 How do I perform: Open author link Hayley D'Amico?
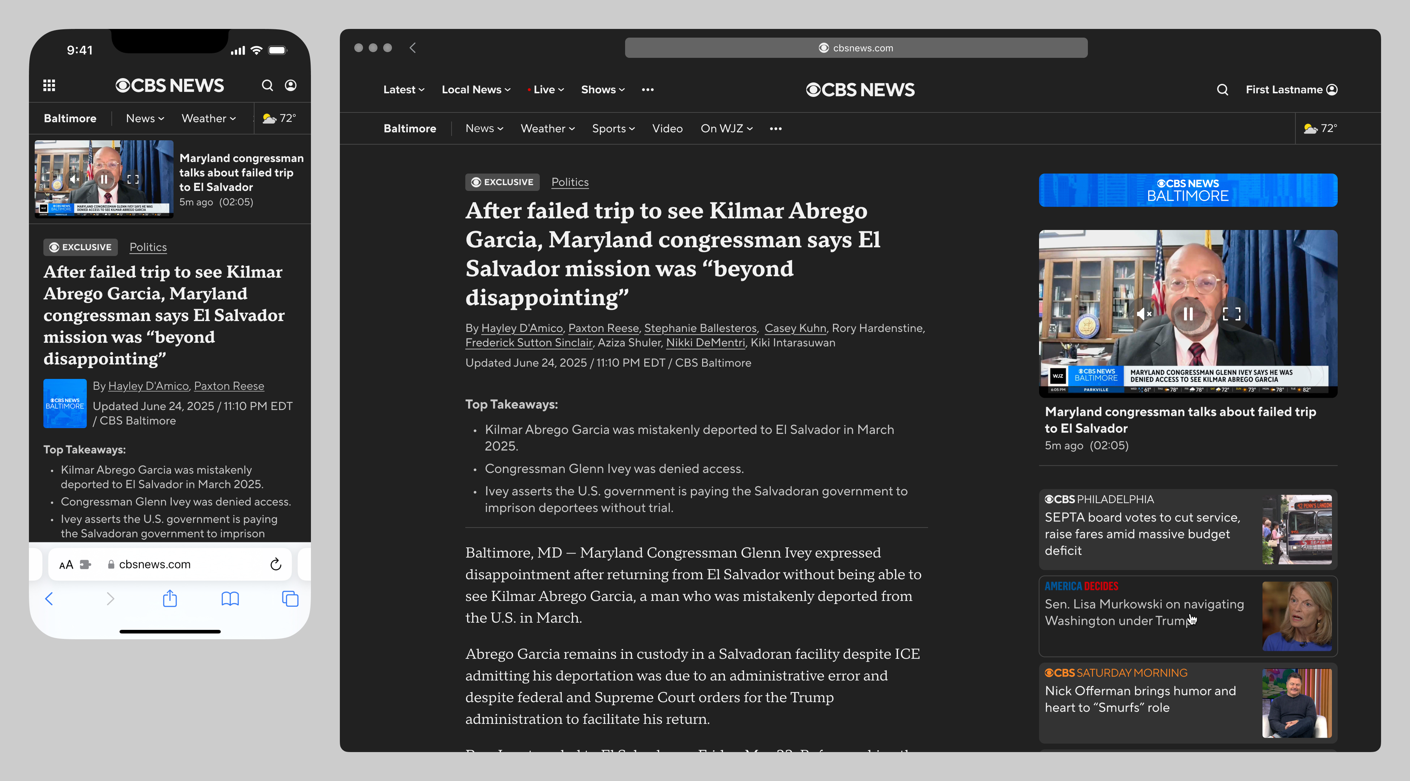(x=522, y=328)
